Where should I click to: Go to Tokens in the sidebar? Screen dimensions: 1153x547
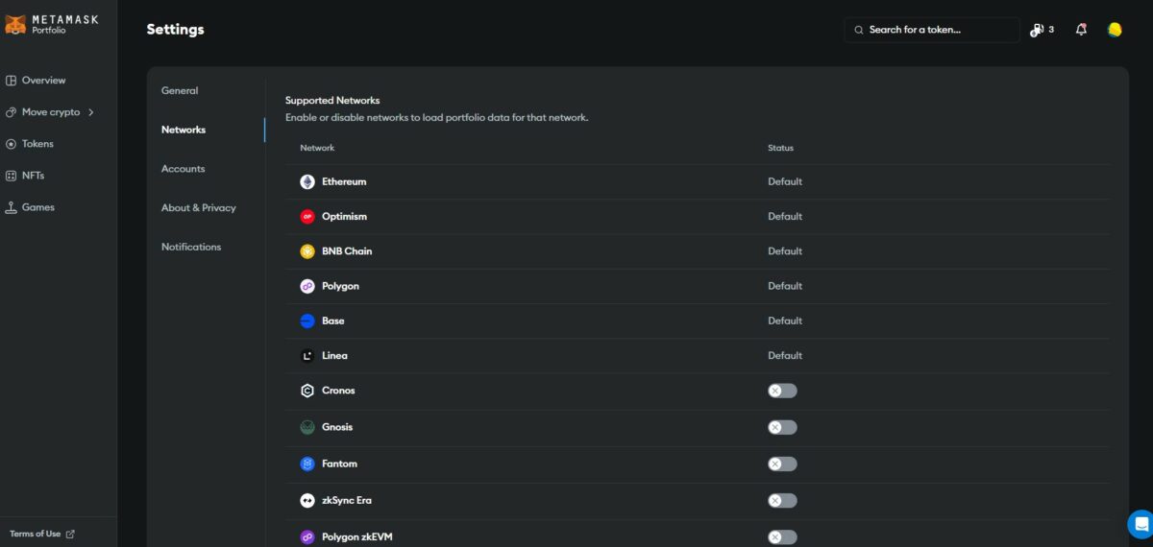click(37, 144)
